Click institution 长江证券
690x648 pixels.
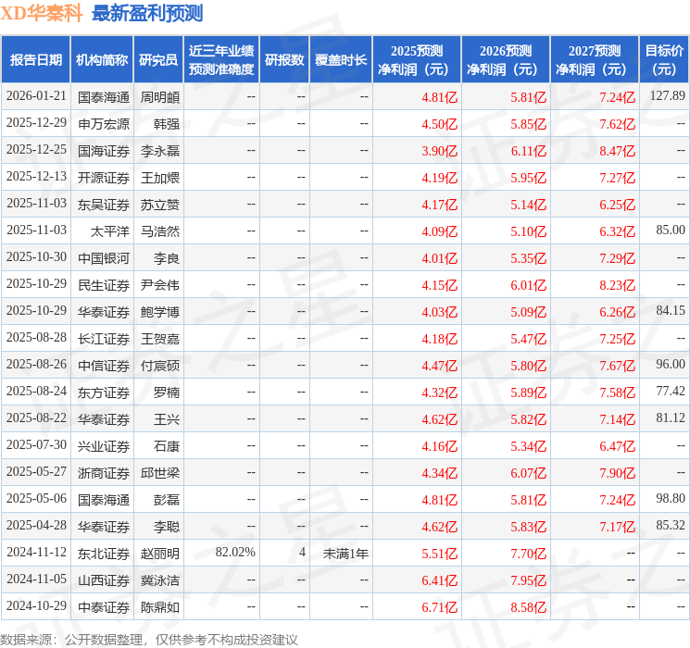[104, 339]
